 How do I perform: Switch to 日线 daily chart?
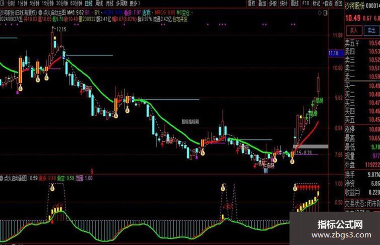click(x=89, y=3)
